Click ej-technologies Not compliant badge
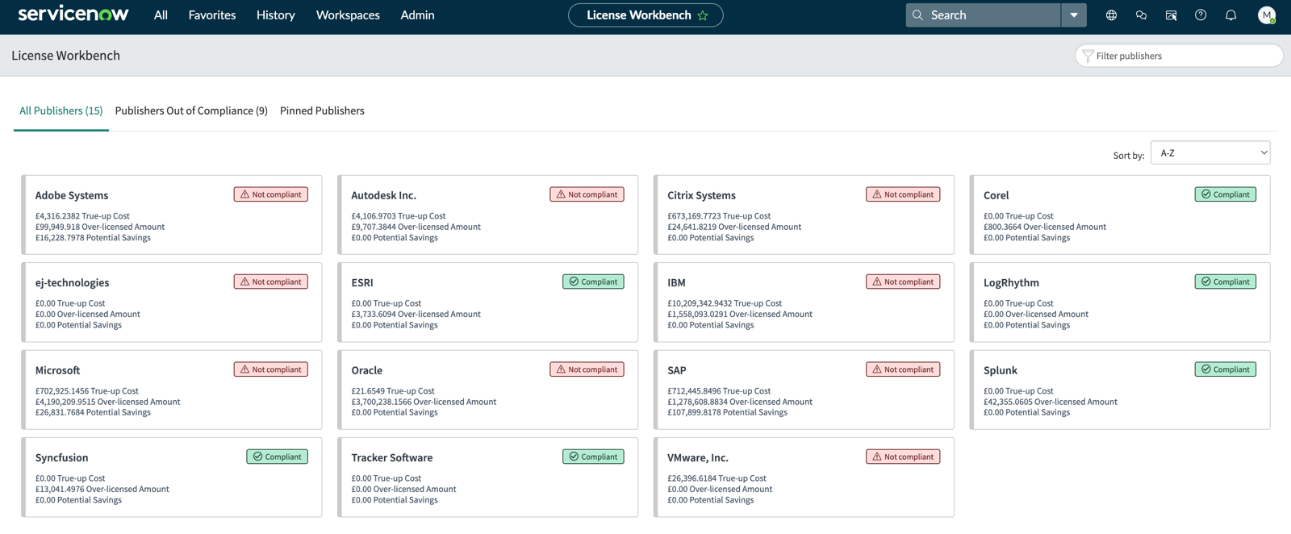1291x534 pixels. click(271, 282)
